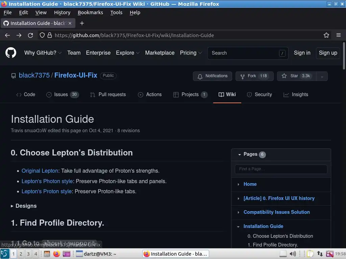Image resolution: width=346 pixels, height=259 pixels.
Task: Collapse the Installation Guide sidebar arrow
Action: [x=238, y=227]
